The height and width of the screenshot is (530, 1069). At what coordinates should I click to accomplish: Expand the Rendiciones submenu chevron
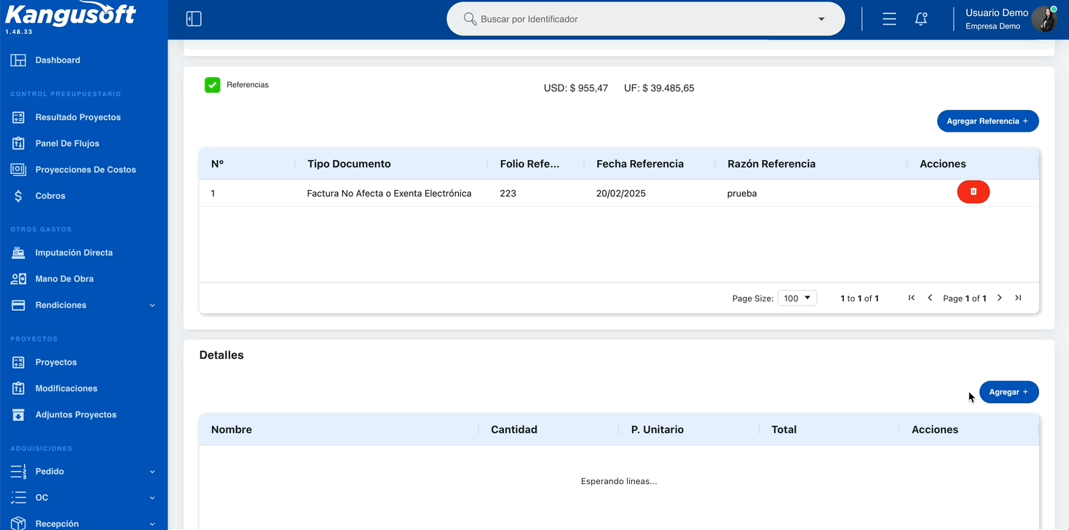(x=152, y=305)
